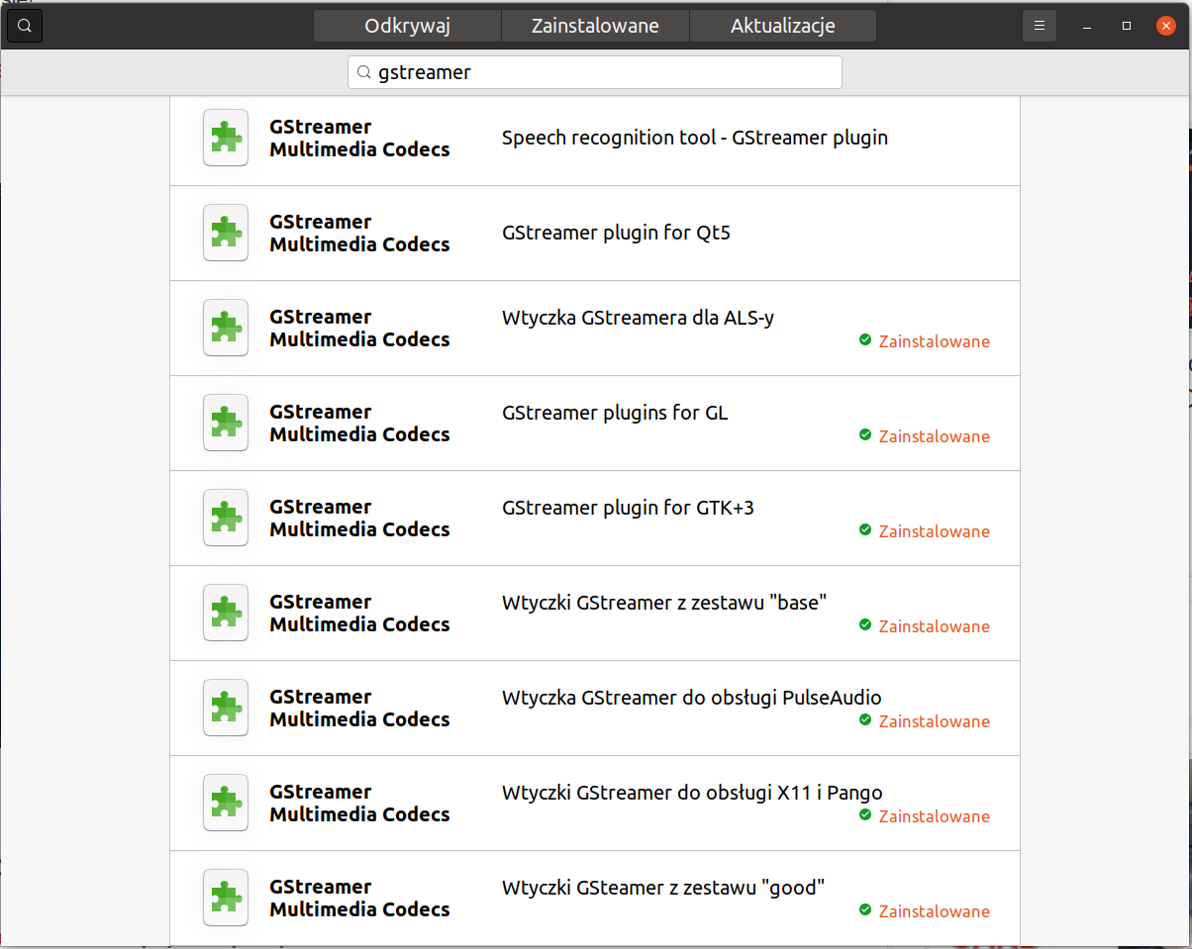The width and height of the screenshot is (1192, 949).
Task: Click puzzle icon for PulseAudio plugin row
Action: click(226, 708)
